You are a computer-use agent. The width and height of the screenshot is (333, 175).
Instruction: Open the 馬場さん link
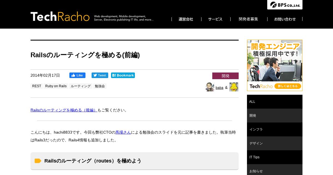[123, 132]
